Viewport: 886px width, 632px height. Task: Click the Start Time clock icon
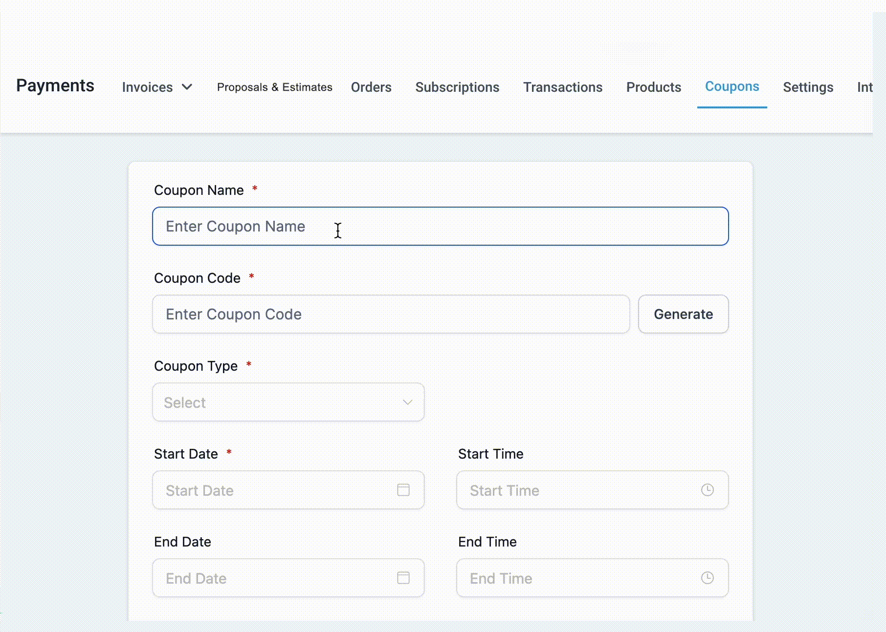707,490
